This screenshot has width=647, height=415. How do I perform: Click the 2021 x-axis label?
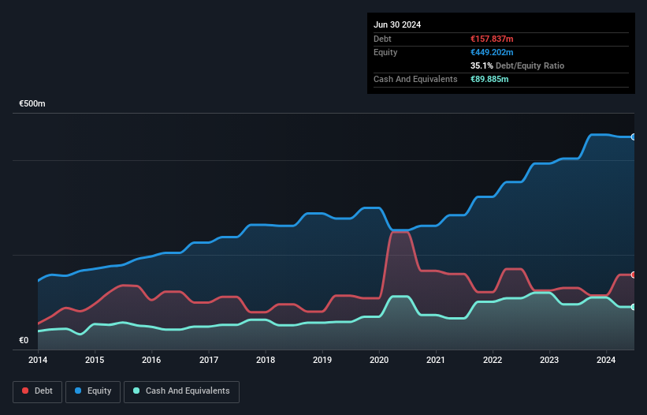pyautogui.click(x=436, y=360)
